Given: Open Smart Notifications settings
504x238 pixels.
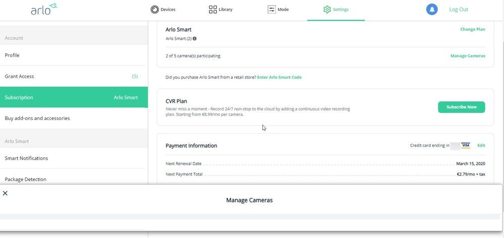Looking at the screenshot, I should click(73, 158).
